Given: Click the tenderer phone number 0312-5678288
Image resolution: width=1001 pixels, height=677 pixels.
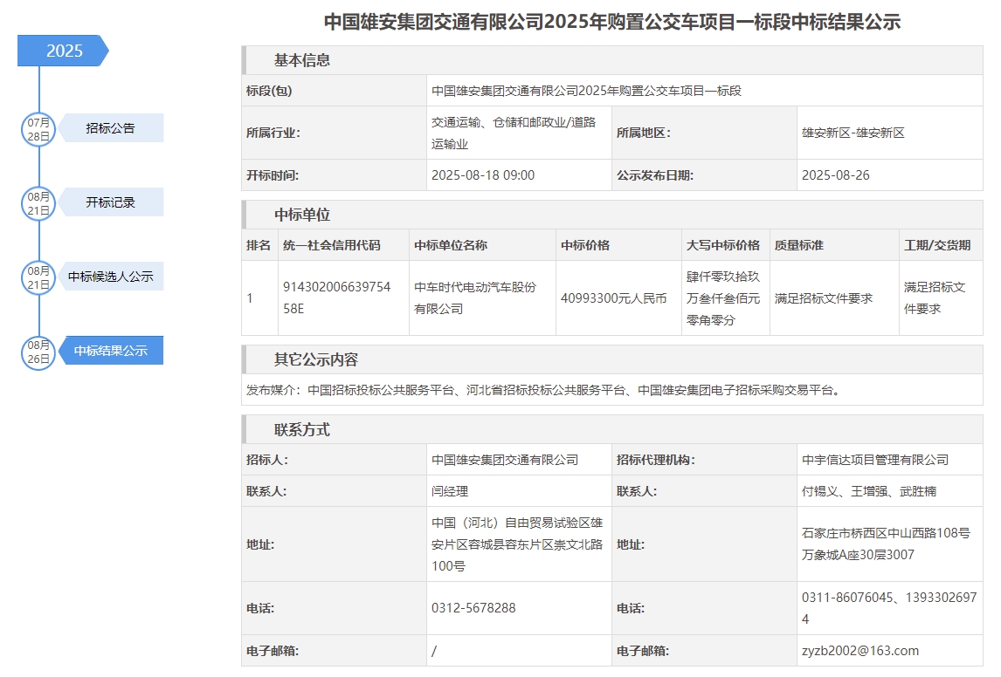Looking at the screenshot, I should click(x=473, y=608).
